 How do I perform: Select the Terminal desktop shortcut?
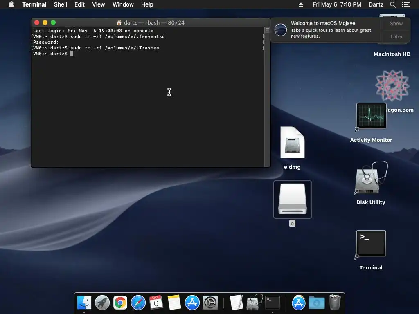click(371, 244)
